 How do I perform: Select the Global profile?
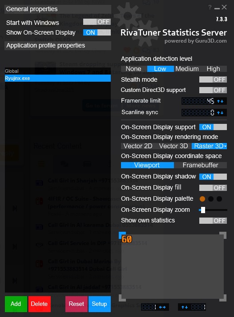click(x=58, y=71)
